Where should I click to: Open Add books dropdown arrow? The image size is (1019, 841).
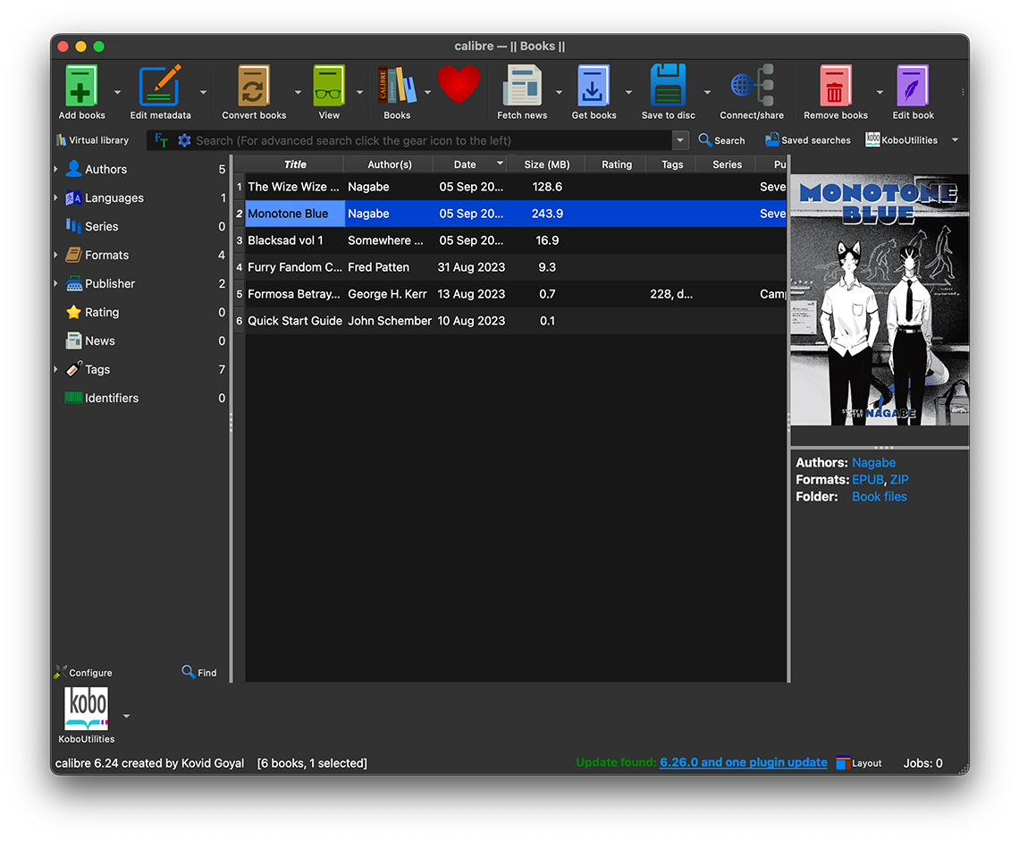118,92
